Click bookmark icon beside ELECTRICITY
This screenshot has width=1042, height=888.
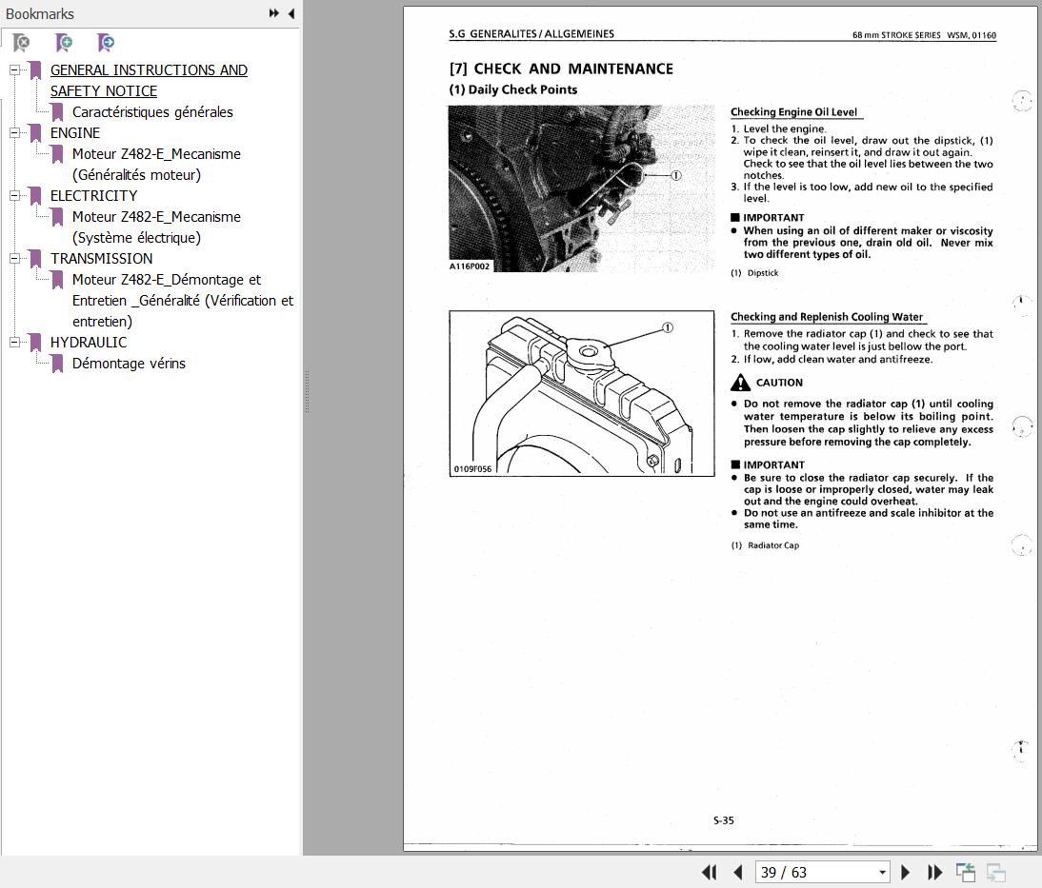[36, 196]
